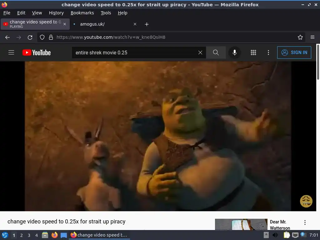Click the taskbar clock

[314, 235]
